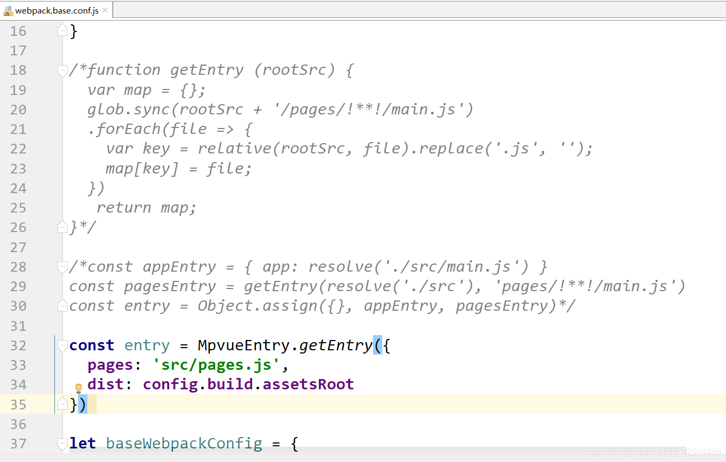Toggle the fold end marker at line 30
The height and width of the screenshot is (462, 726).
coord(63,306)
